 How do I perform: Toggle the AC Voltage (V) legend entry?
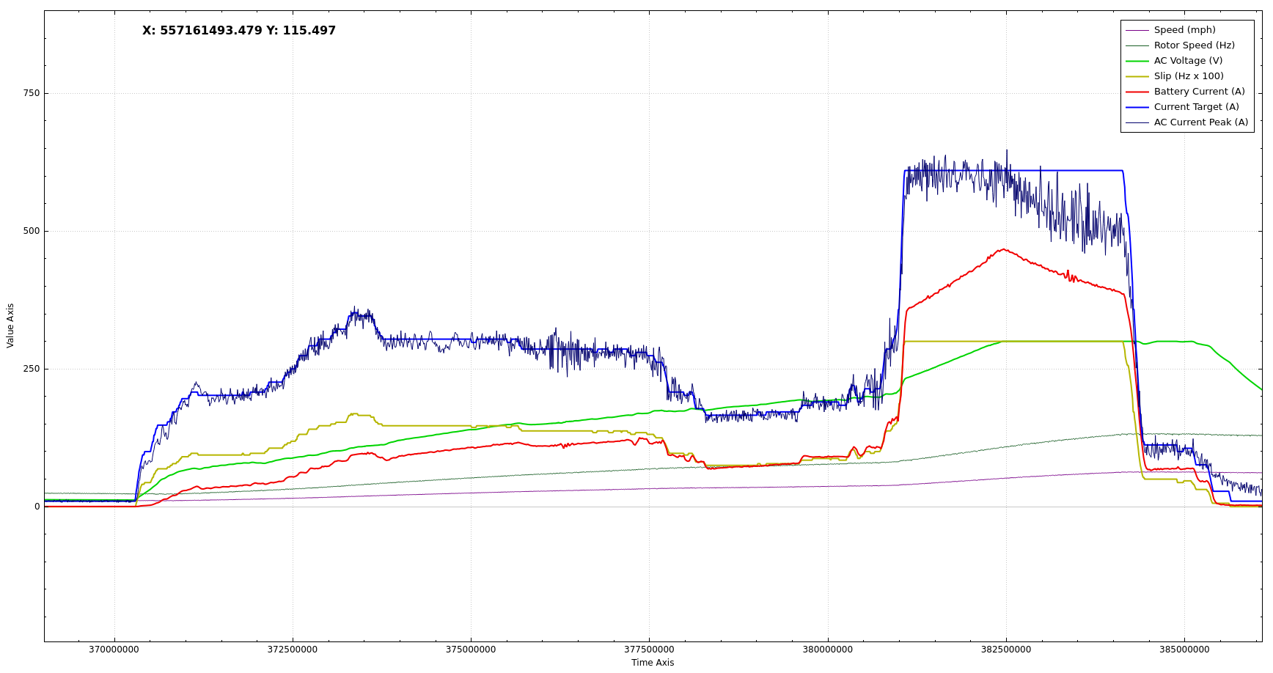coord(1188,61)
